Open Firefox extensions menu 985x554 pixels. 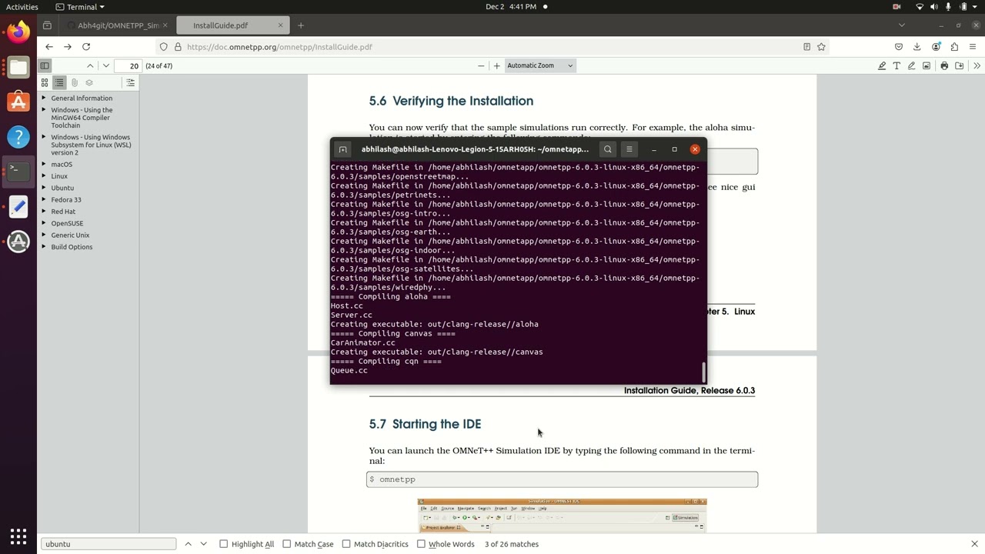[x=954, y=47]
